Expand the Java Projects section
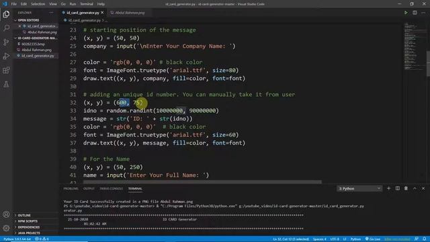This screenshot has width=430, height=242. 28,233
